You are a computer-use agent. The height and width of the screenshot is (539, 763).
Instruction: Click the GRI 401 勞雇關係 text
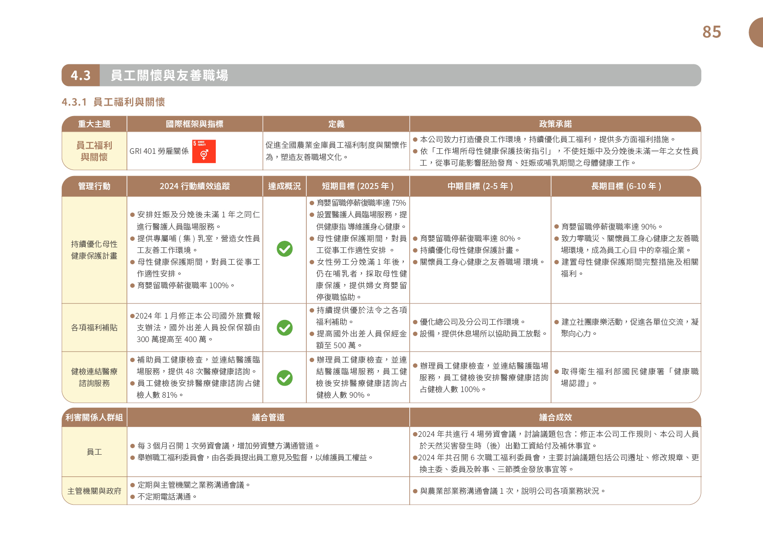(x=159, y=151)
